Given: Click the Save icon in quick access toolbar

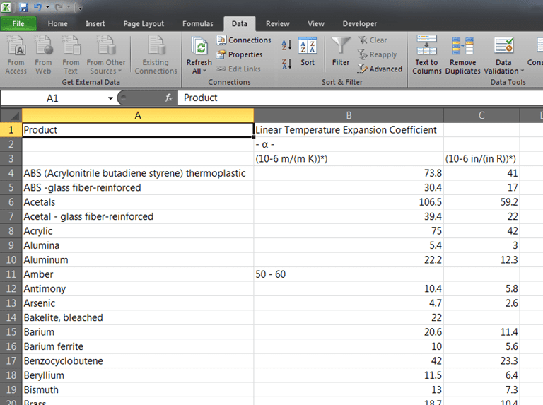Looking at the screenshot, I should point(23,7).
